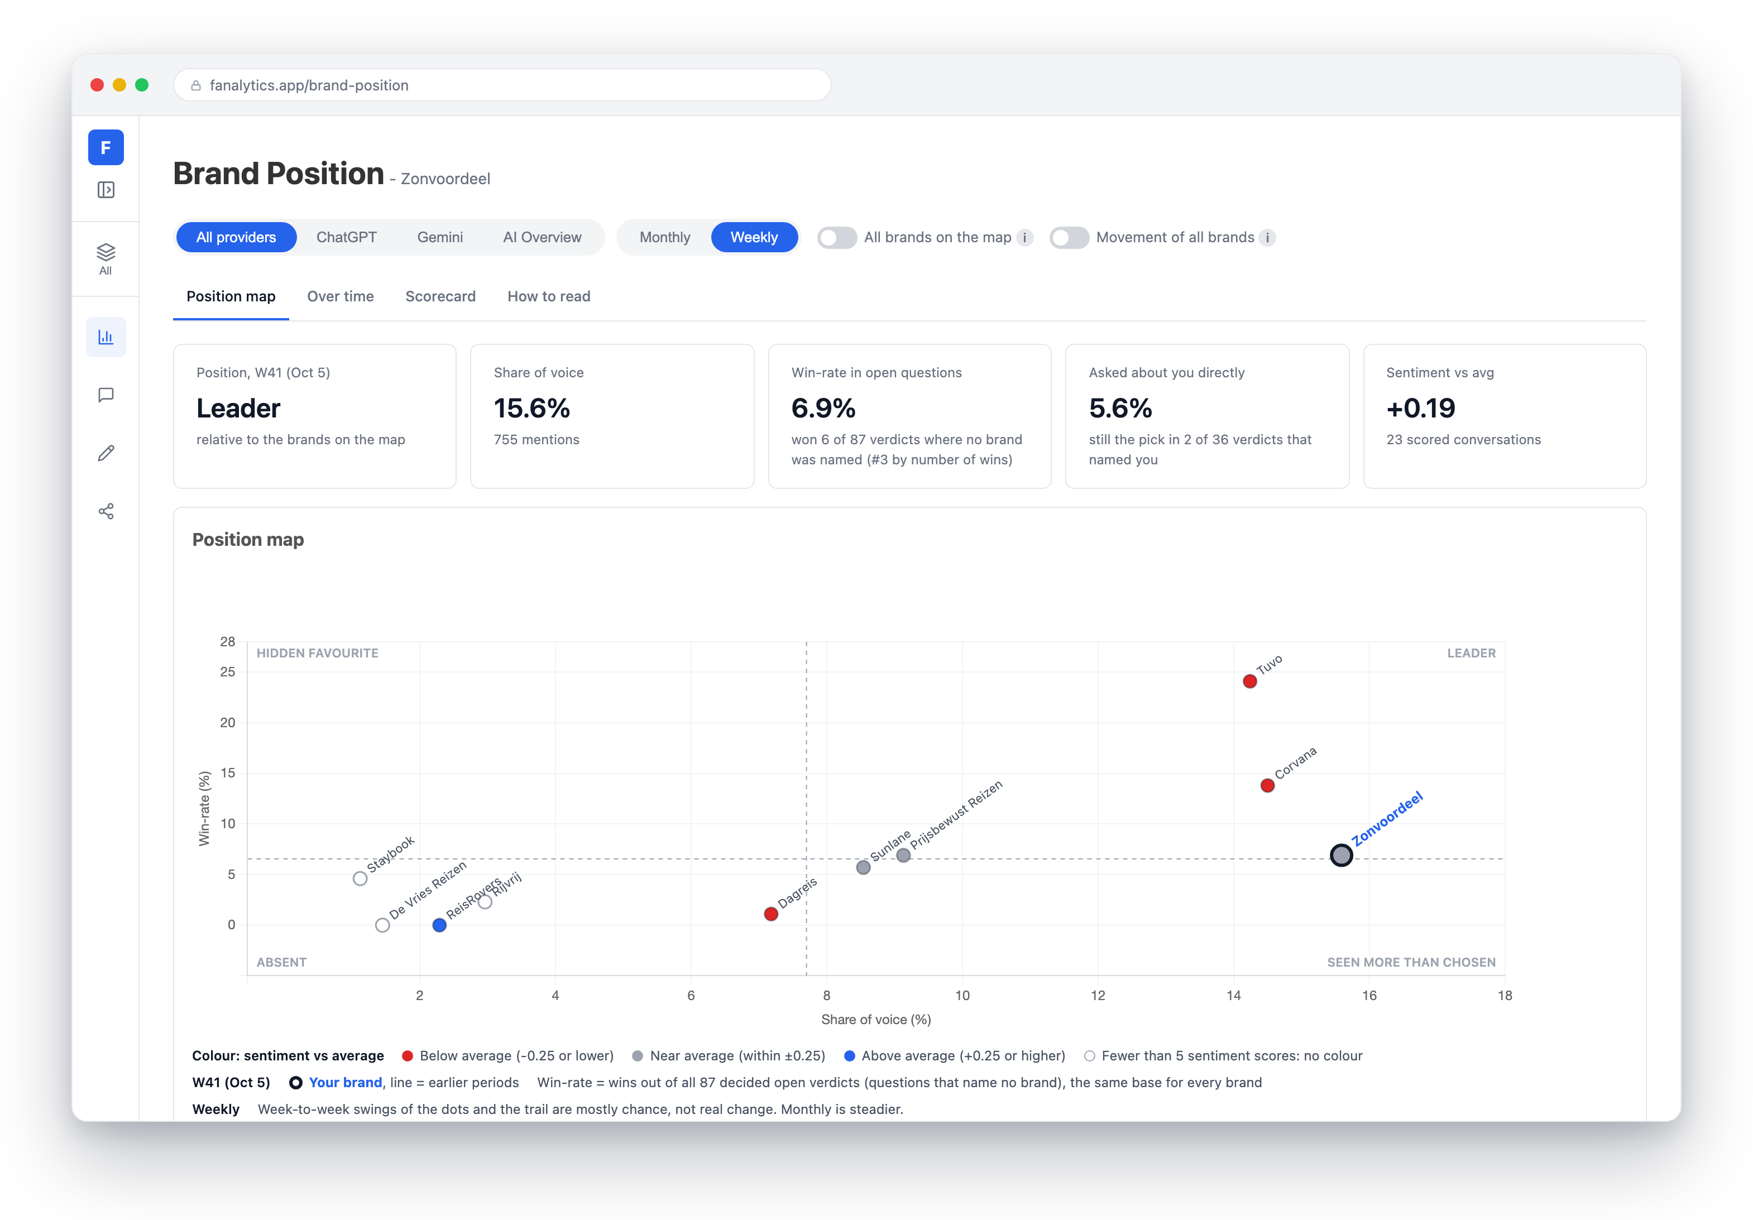Click the address bar URL field
This screenshot has height=1220, width=1753.
click(x=502, y=85)
